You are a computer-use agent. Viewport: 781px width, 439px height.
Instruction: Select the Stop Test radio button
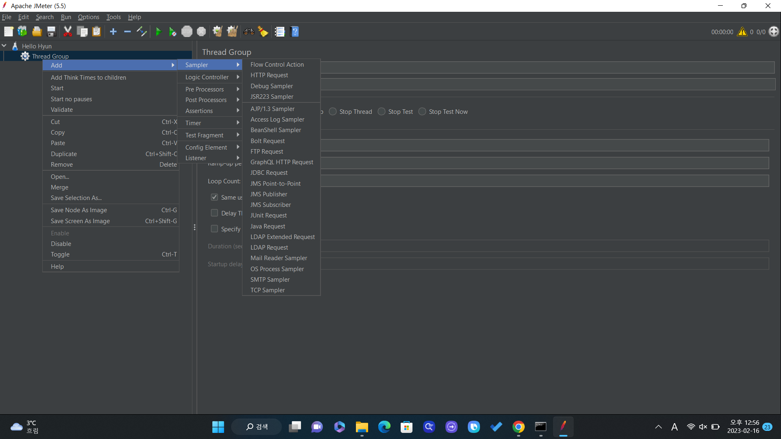382,111
